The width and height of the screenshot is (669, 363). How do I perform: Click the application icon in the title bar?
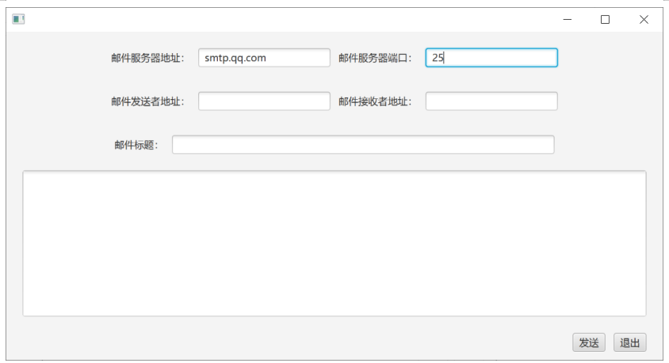coord(18,20)
